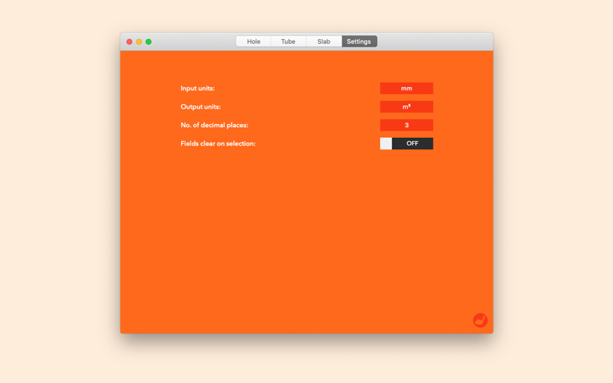This screenshot has width=613, height=383.
Task: Select the Slab tab
Action: click(x=323, y=41)
